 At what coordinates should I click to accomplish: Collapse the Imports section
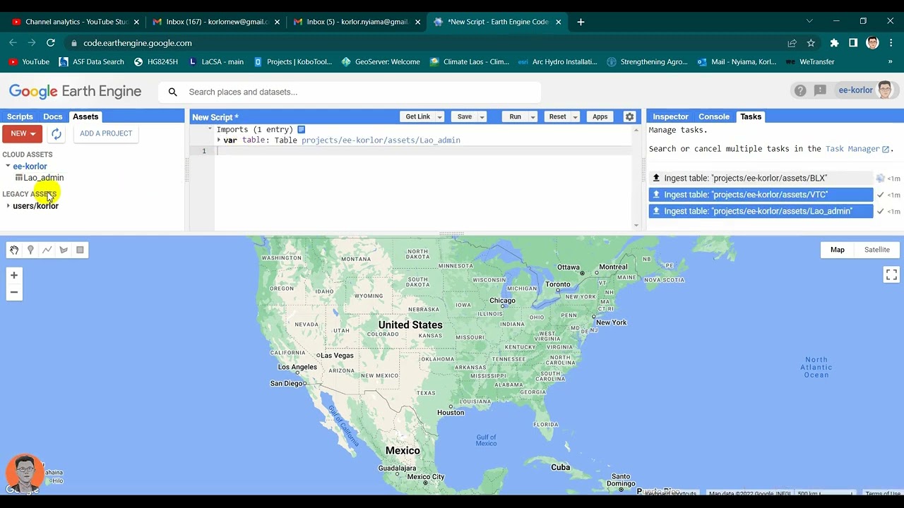coord(210,129)
